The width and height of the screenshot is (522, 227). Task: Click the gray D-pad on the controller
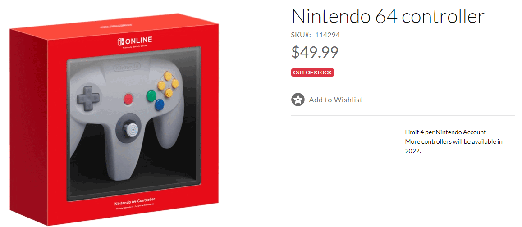tap(88, 98)
